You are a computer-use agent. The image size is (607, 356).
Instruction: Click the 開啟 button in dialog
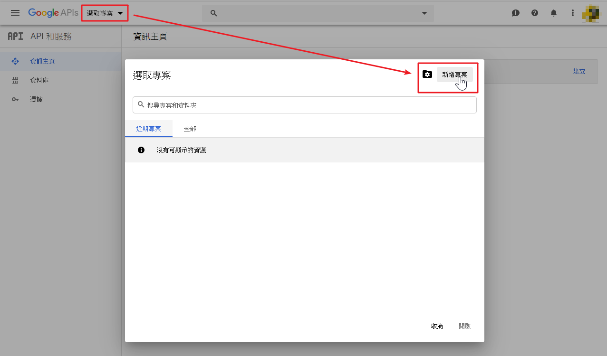pos(464,326)
